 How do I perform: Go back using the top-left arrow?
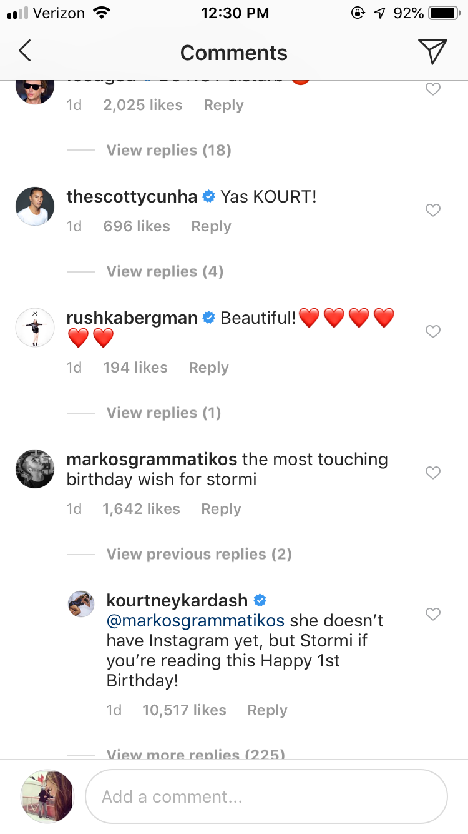pos(25,52)
